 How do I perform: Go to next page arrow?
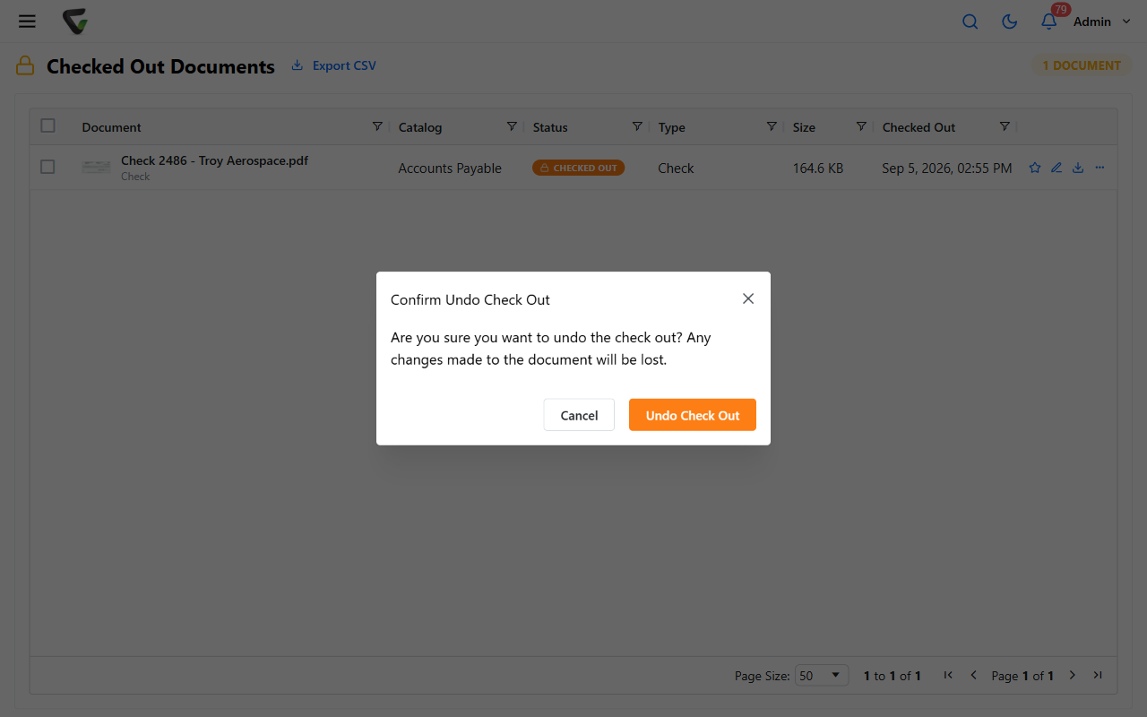click(x=1073, y=675)
